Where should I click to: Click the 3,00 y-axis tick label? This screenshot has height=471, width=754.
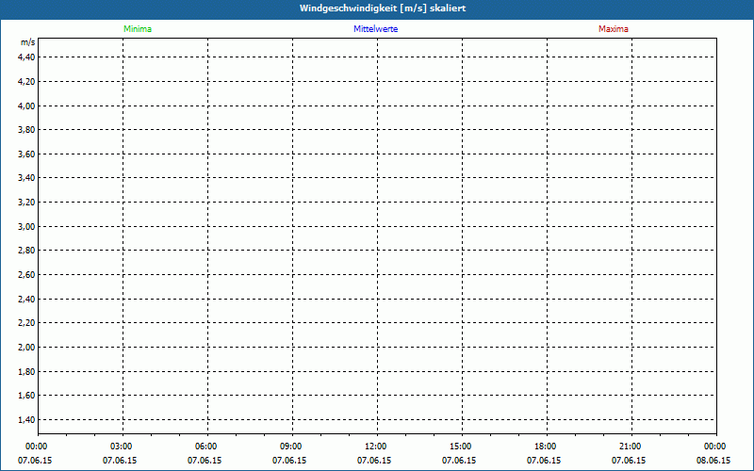point(27,226)
